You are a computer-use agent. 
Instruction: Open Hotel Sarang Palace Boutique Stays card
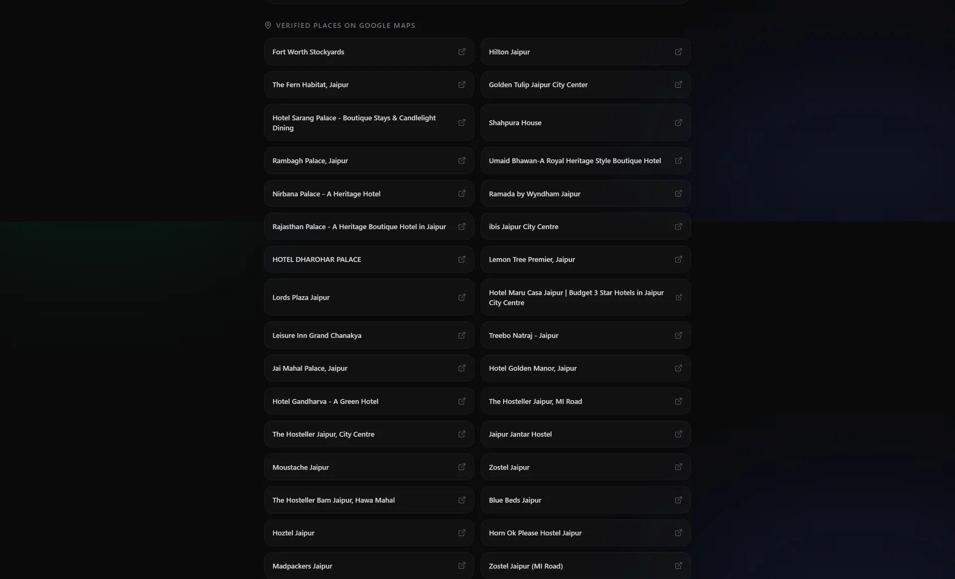[x=369, y=122]
